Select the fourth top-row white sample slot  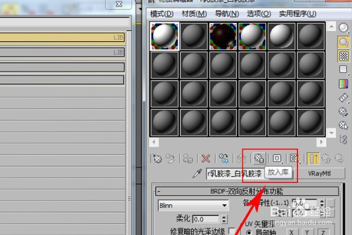point(252,36)
